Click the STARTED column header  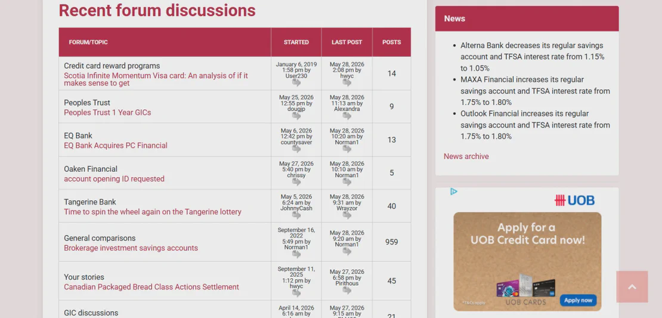pos(296,42)
